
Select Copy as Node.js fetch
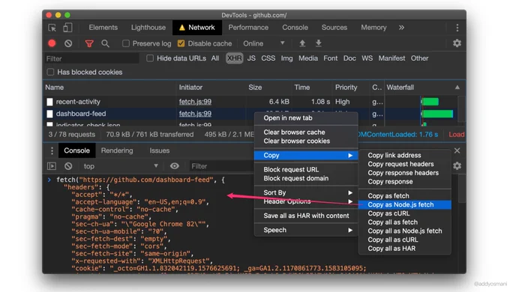coord(404,204)
